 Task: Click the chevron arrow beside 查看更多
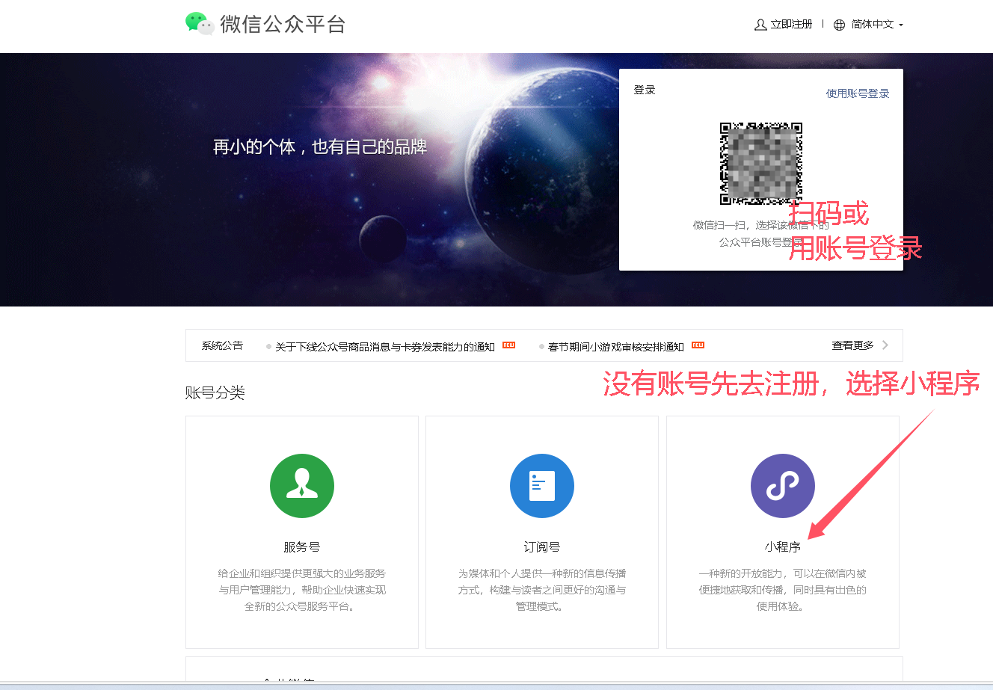(x=885, y=345)
